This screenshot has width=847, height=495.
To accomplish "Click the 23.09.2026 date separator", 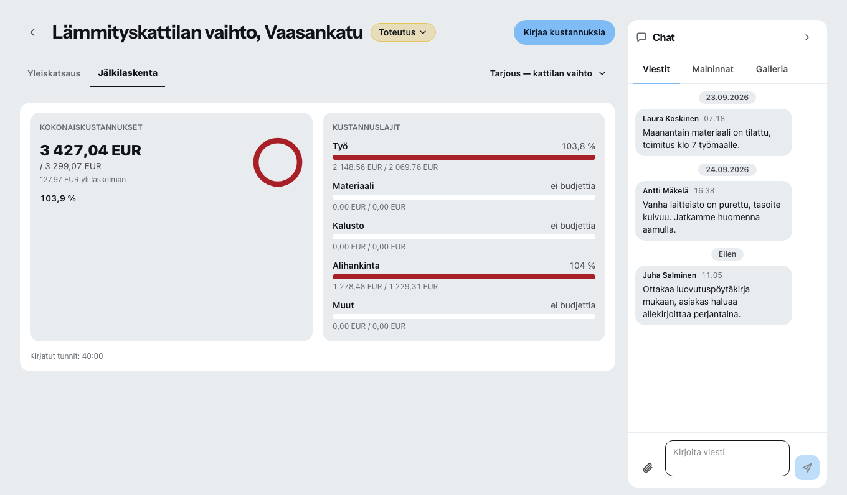I will point(727,98).
